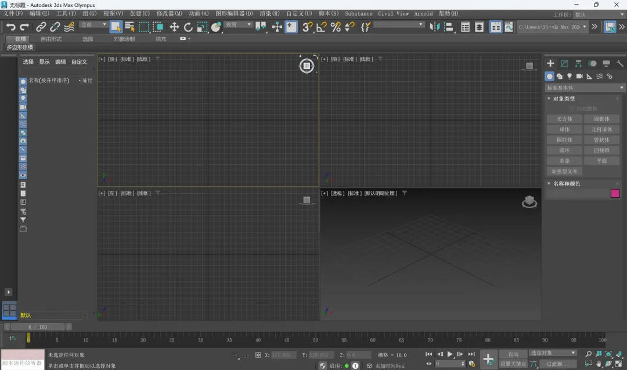Click the 茶壶 teapot primitive button
The height and width of the screenshot is (370, 627).
[564, 161]
